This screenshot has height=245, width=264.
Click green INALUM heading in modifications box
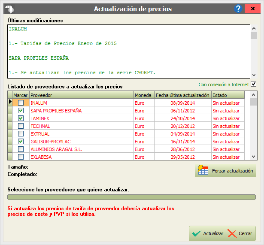coord(18,29)
